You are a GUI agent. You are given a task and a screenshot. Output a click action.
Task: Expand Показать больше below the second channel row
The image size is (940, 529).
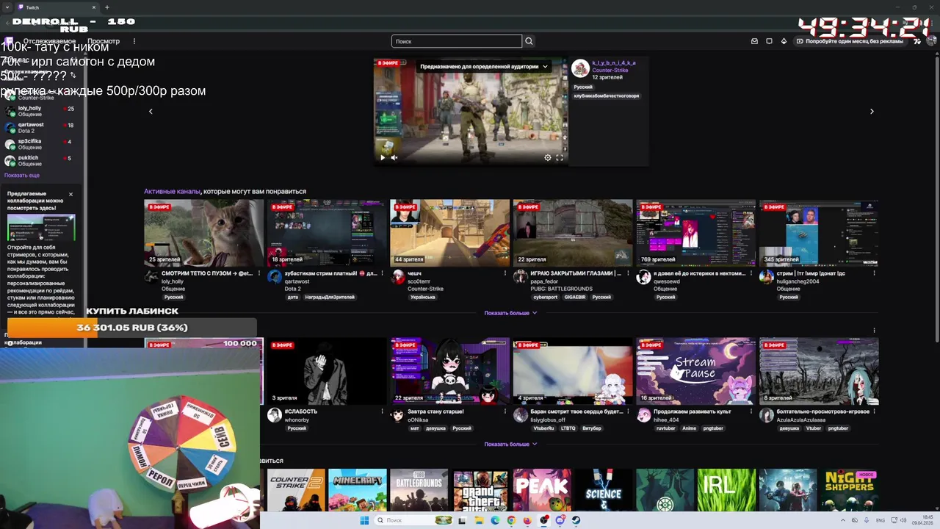510,445
